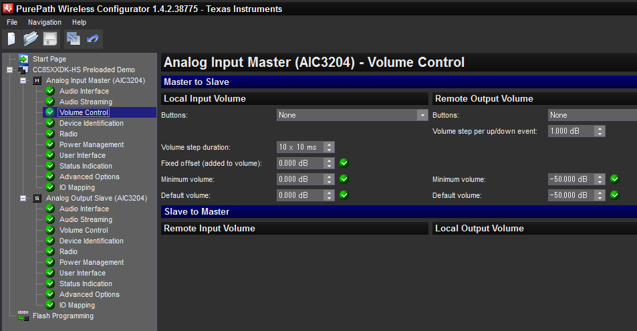Click the New file toolbar icon

pyautogui.click(x=11, y=39)
